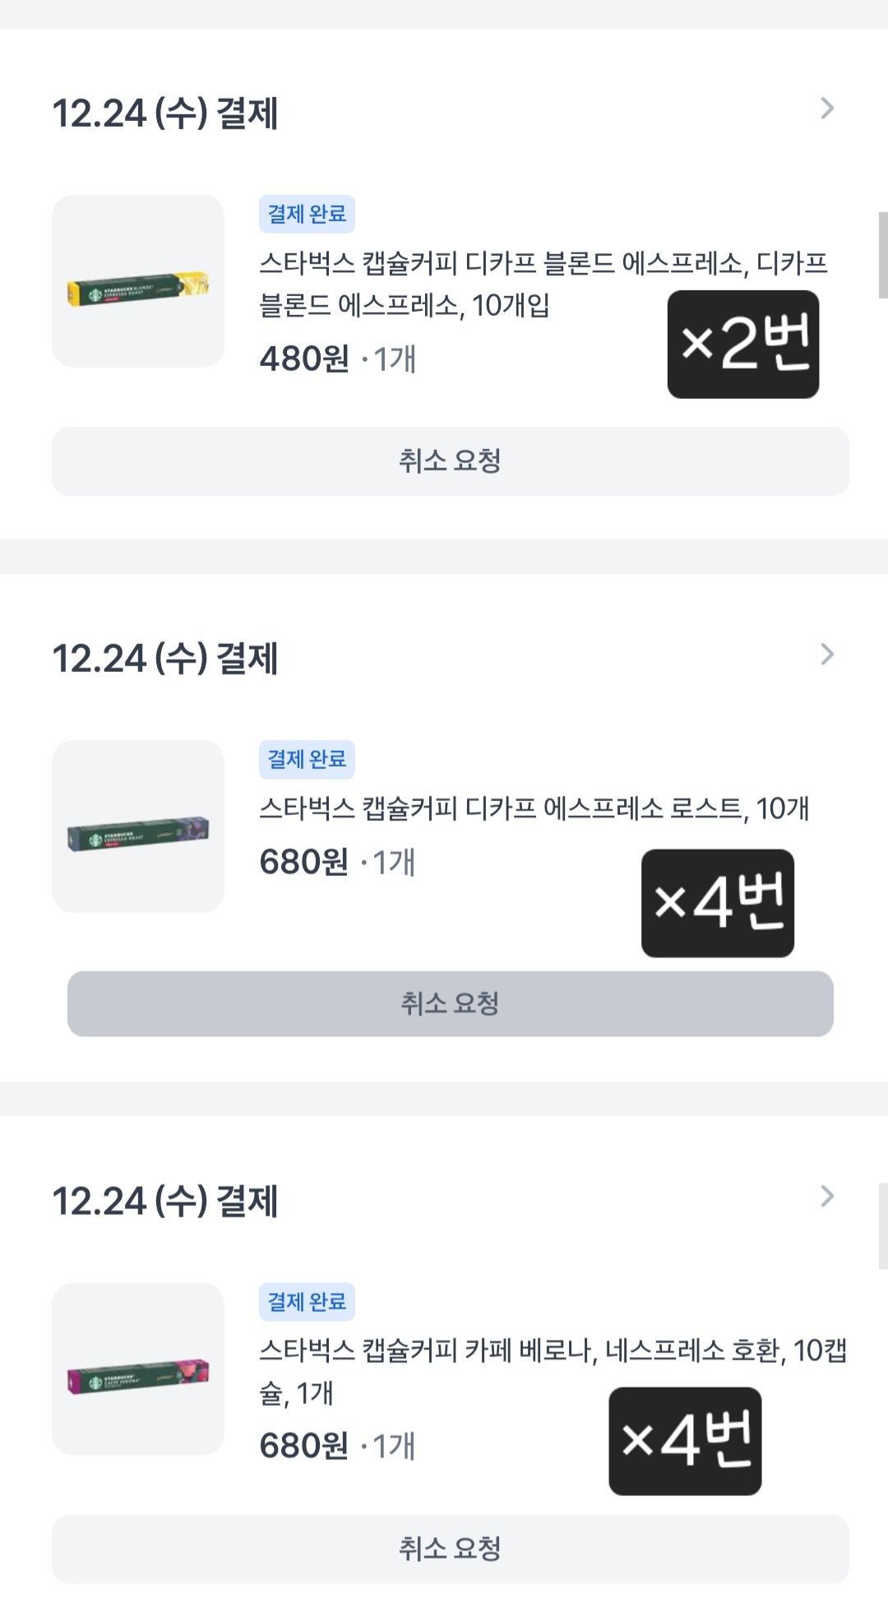This screenshot has height=1598, width=888.
Task: Open Decaf Blonde Espresso product thumbnail
Action: (138, 281)
